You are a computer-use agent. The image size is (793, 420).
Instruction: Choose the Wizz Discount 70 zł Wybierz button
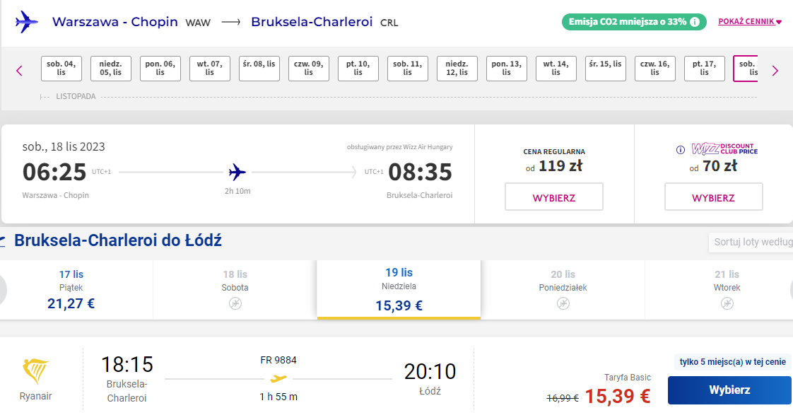(x=713, y=197)
